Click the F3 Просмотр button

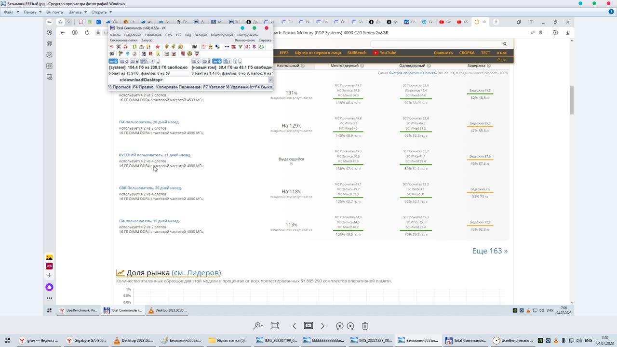[120, 87]
